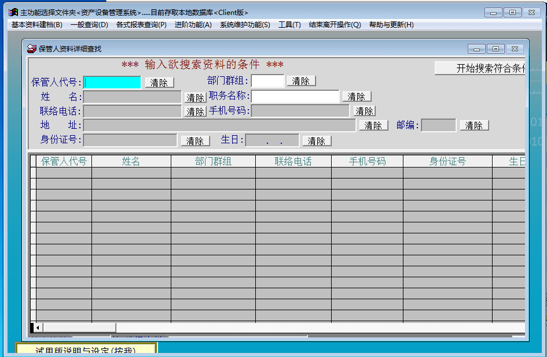Open the 工具(T) menu
The image size is (547, 357).
tap(289, 25)
